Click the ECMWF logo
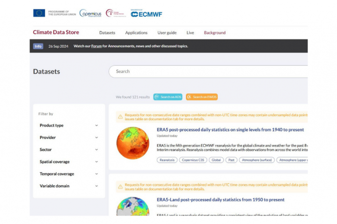The height and width of the screenshot is (224, 337). tap(146, 14)
